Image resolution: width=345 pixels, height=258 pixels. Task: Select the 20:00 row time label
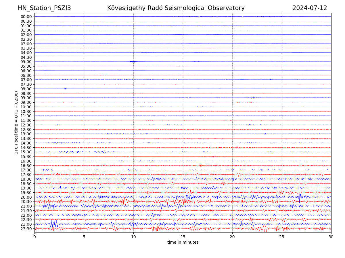point(26,197)
